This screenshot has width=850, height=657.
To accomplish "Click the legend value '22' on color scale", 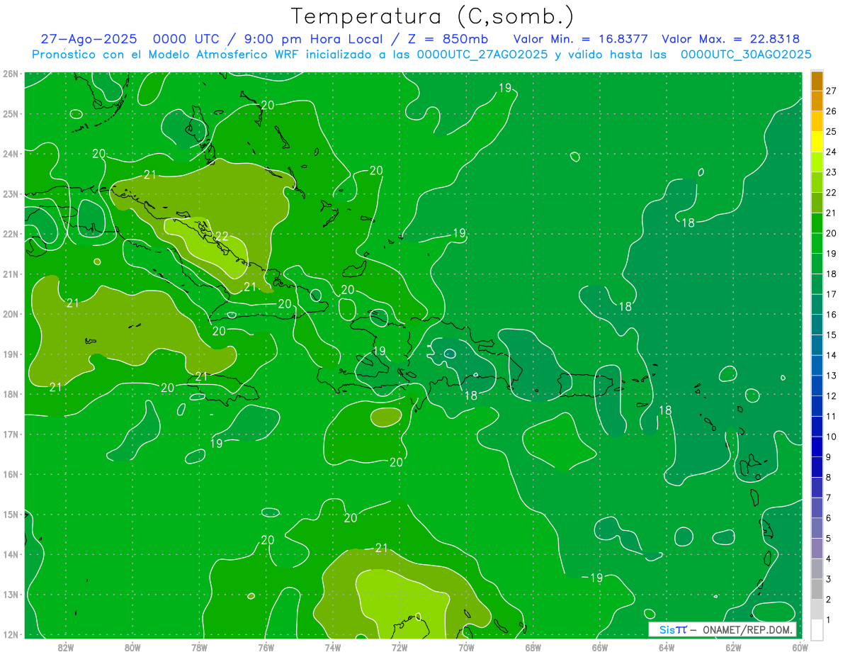I will [x=831, y=193].
